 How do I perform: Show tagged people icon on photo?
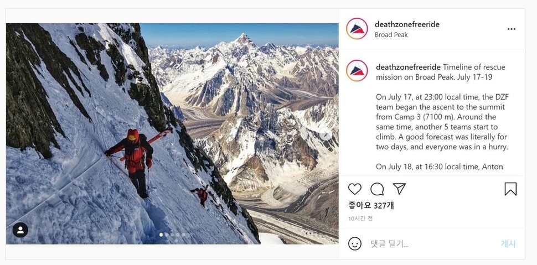(20, 230)
